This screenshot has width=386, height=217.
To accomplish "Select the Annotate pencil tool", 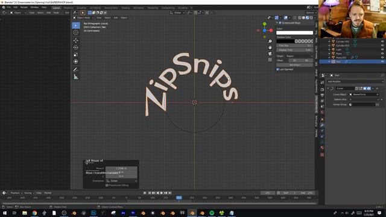I will pos(76,70).
